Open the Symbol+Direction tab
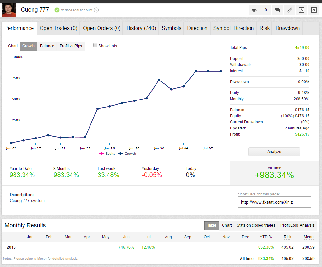Viewport: 322px width, 267px height. click(x=233, y=28)
